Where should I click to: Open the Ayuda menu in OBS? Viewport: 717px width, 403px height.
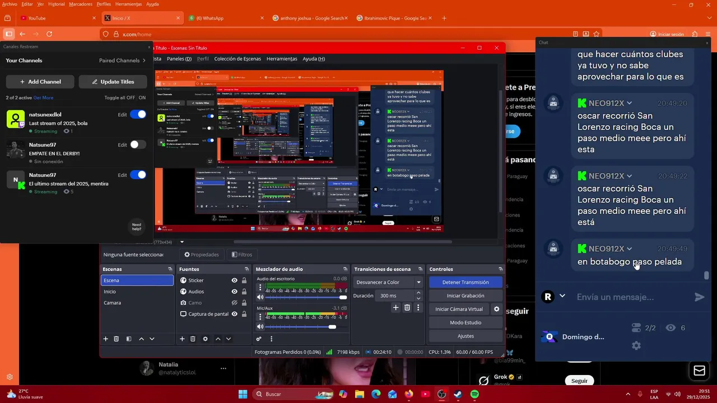point(314,59)
